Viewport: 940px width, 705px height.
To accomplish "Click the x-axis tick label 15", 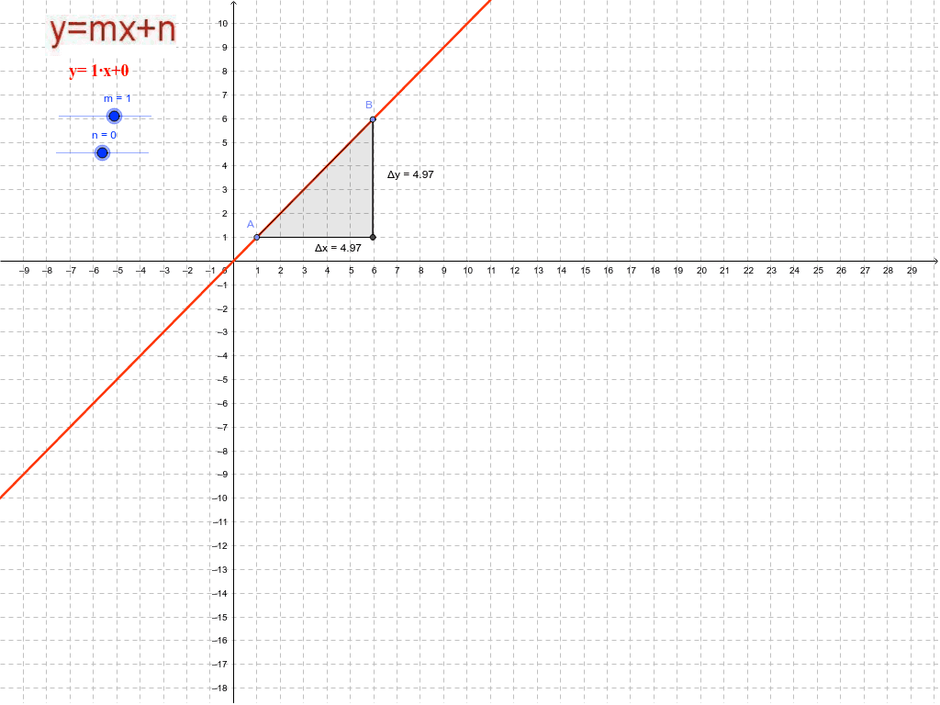I will (585, 271).
